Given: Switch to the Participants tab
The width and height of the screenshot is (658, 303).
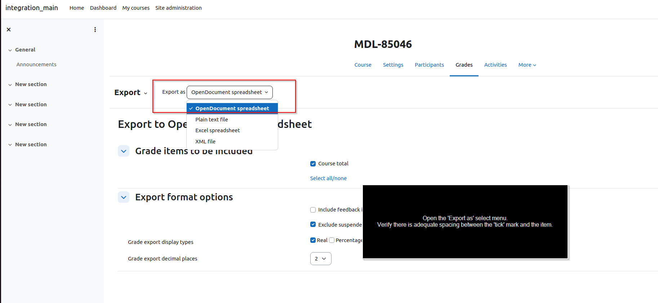Looking at the screenshot, I should (429, 65).
